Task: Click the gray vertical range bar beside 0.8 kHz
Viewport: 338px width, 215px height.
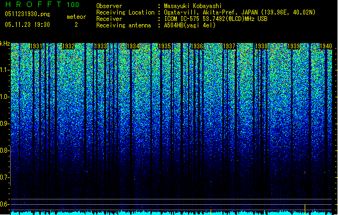Action: (x=11, y=166)
